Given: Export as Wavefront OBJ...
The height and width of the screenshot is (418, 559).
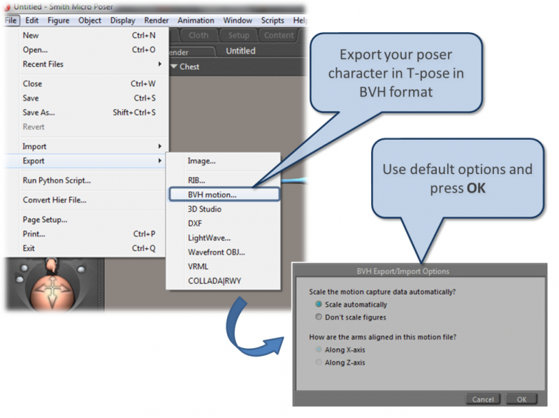Looking at the screenshot, I should (x=224, y=252).
